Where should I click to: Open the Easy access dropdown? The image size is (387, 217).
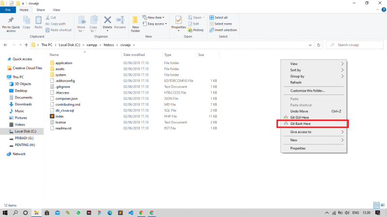click(157, 24)
